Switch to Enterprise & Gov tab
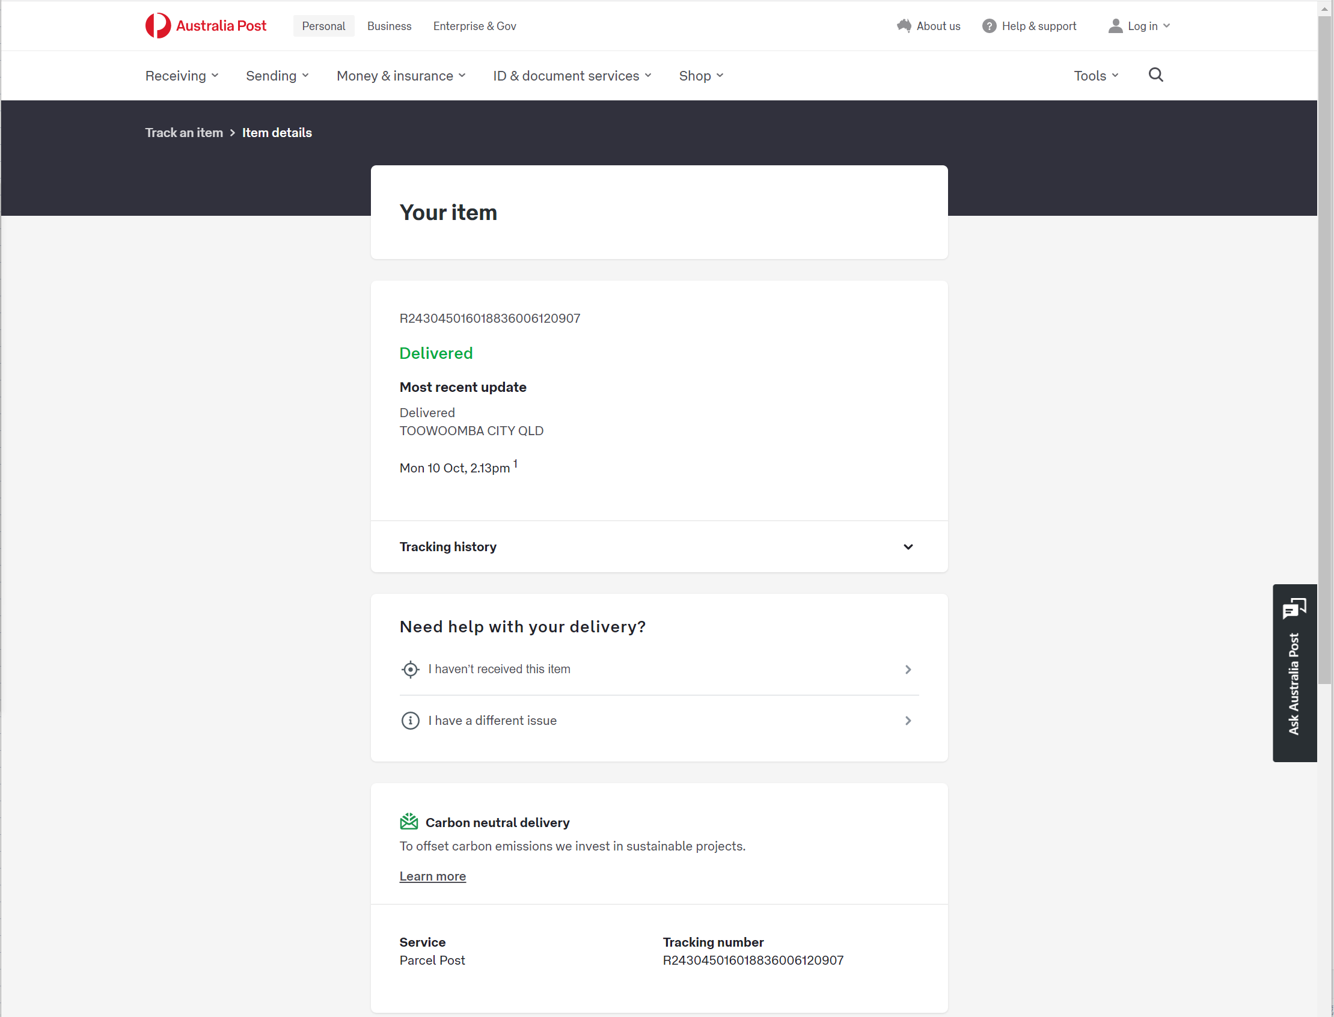The width and height of the screenshot is (1334, 1017). pyautogui.click(x=474, y=26)
